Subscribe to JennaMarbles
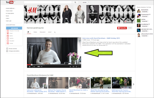The width and height of the screenshot is (154, 98). click(x=145, y=26)
